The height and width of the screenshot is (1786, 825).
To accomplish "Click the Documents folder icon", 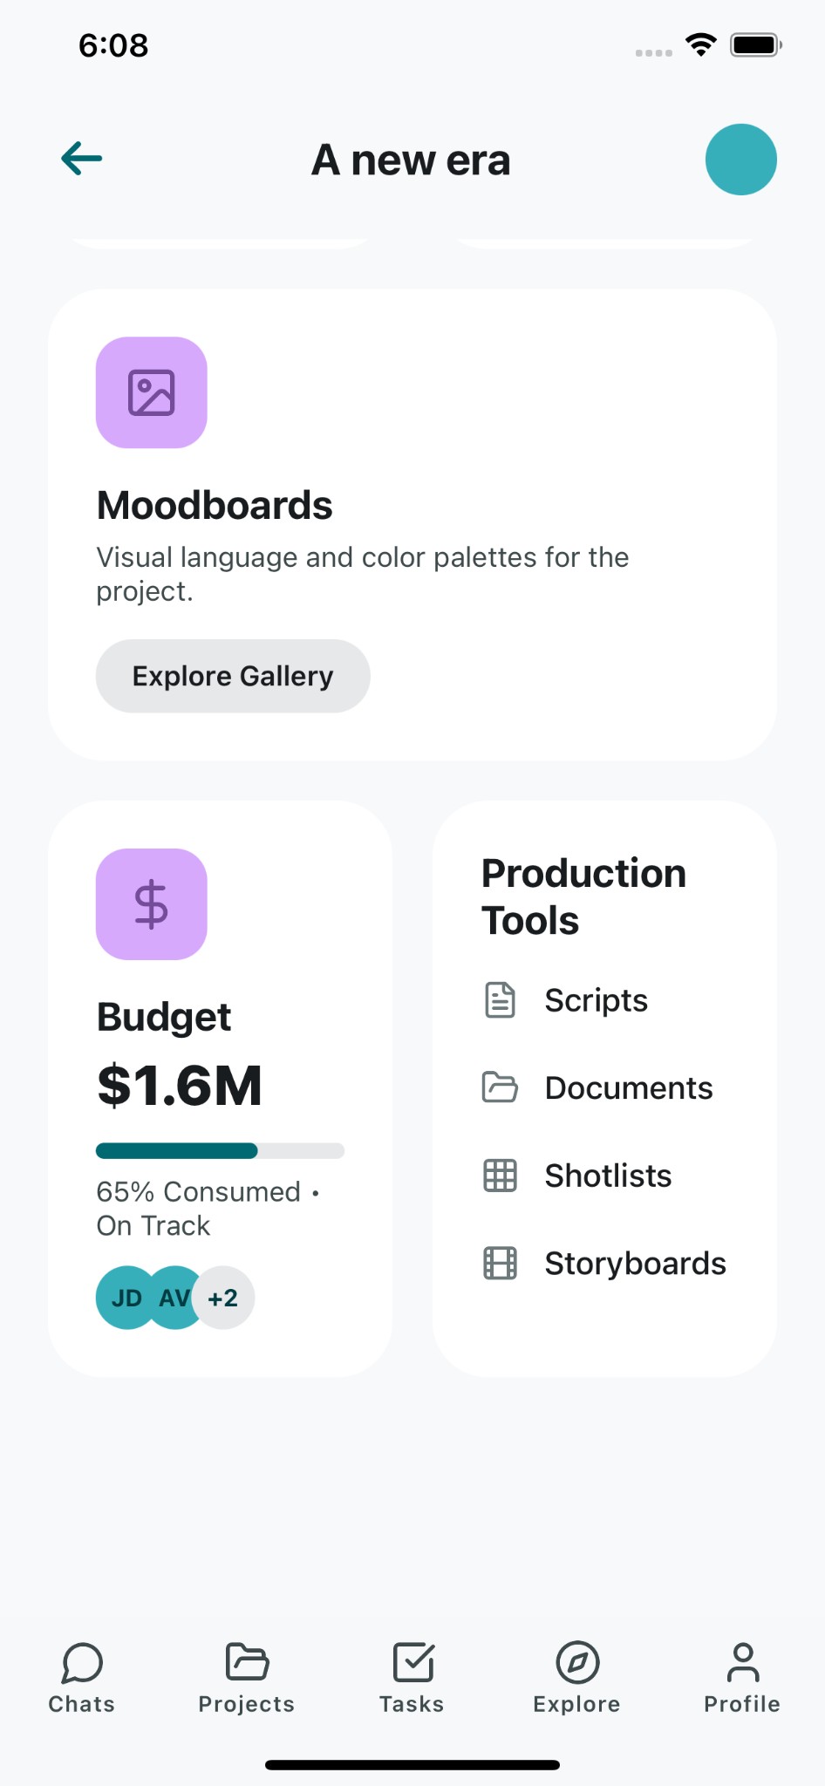I will click(500, 1087).
